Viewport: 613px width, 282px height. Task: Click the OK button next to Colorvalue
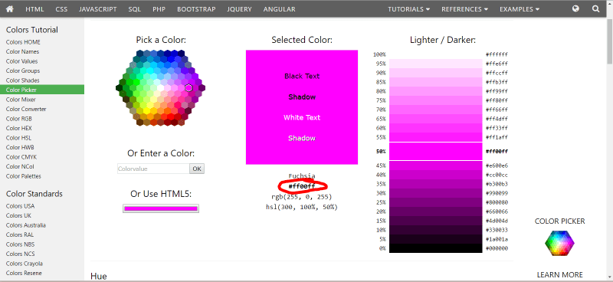click(197, 169)
